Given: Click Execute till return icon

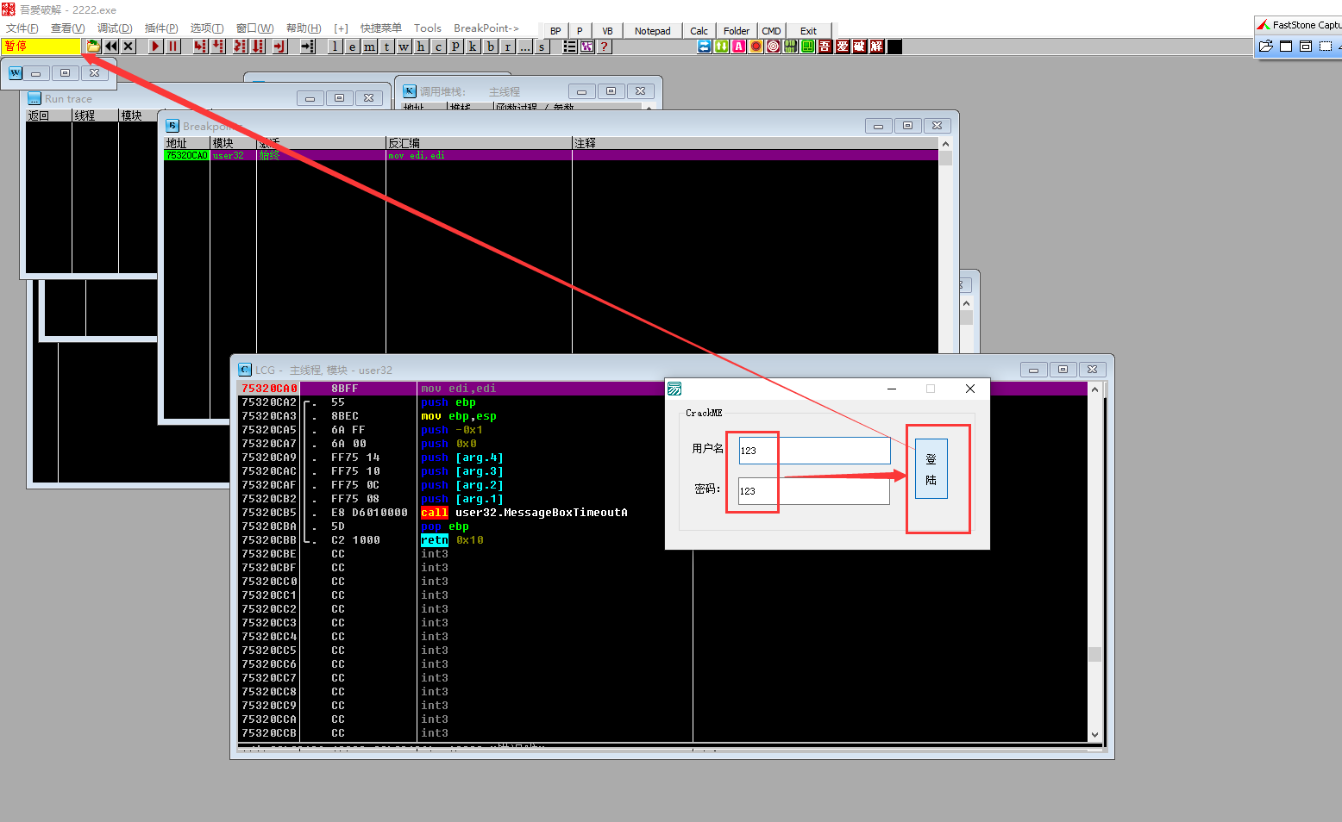Looking at the screenshot, I should (x=280, y=47).
